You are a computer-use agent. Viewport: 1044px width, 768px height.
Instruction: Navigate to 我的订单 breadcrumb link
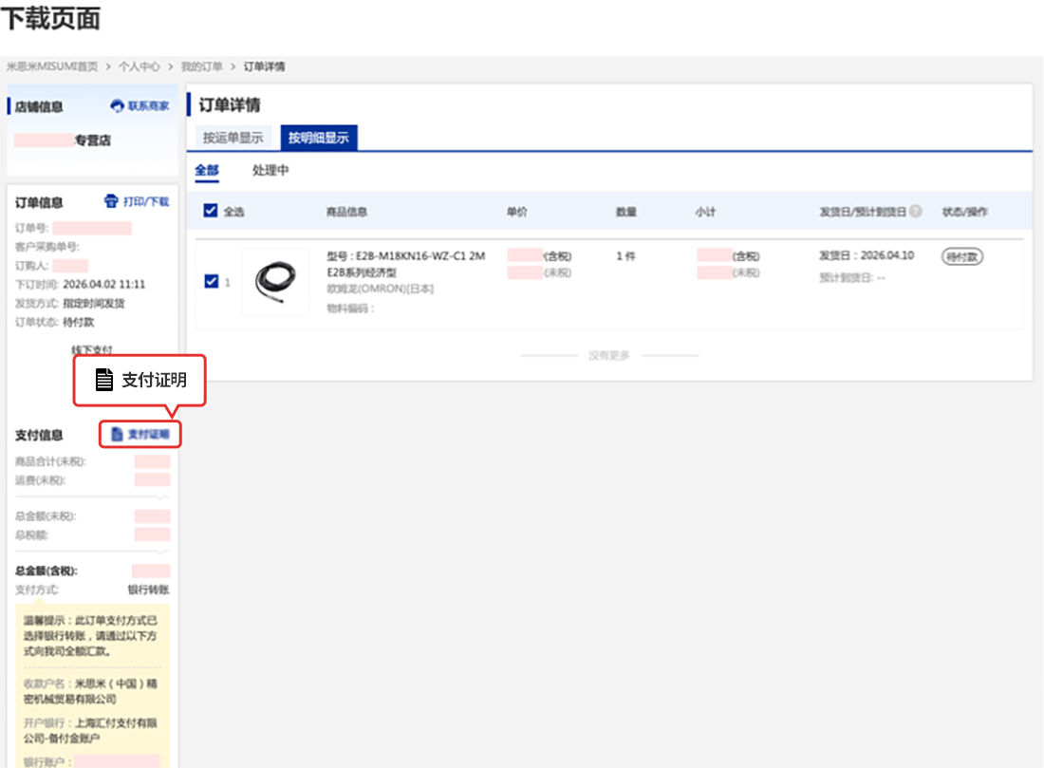[201, 66]
